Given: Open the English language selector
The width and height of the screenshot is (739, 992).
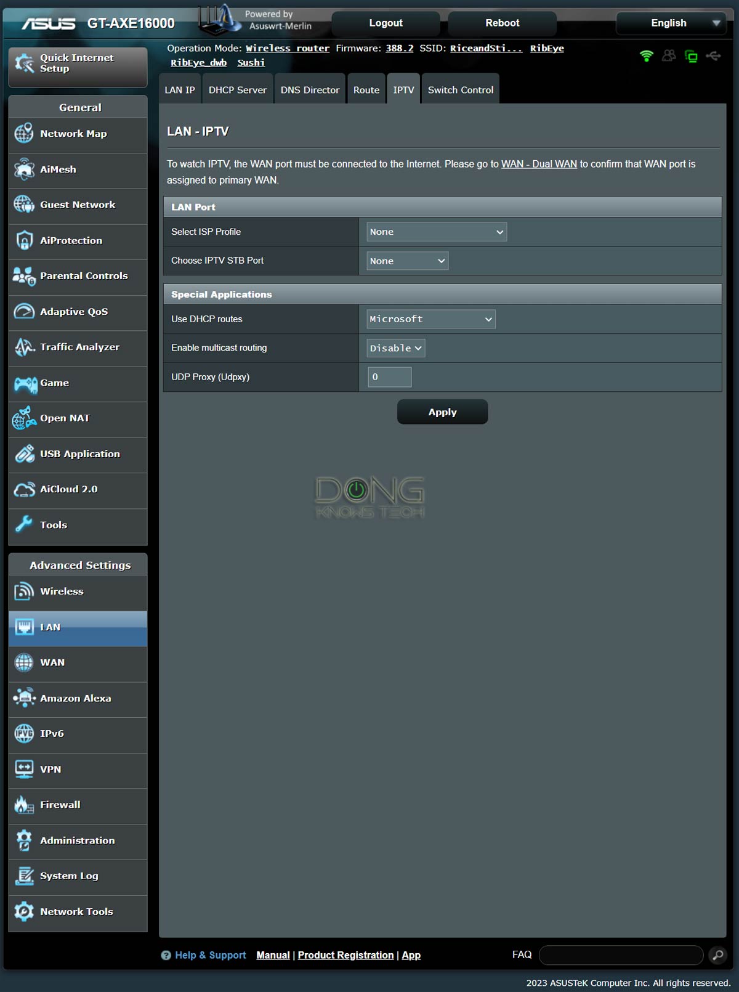Looking at the screenshot, I should 671,23.
